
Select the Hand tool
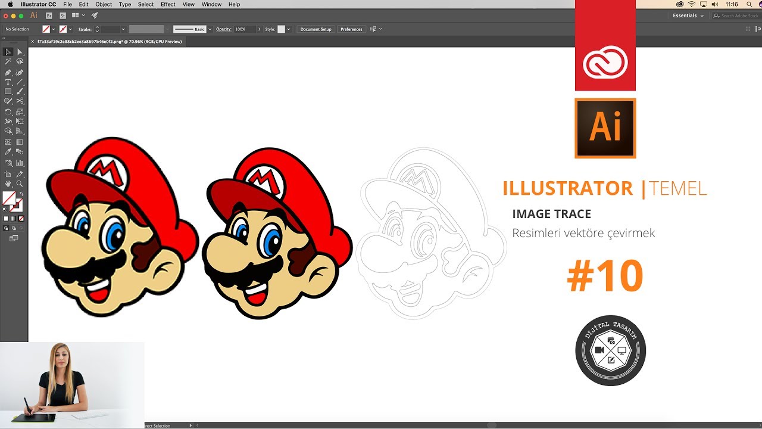coord(8,184)
